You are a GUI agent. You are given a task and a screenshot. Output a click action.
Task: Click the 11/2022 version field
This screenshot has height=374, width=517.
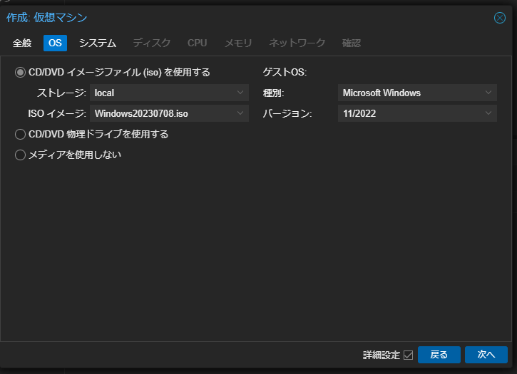pyautogui.click(x=417, y=113)
